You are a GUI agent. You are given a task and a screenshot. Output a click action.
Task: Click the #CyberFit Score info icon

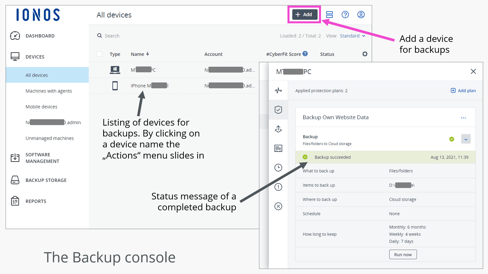click(305, 54)
